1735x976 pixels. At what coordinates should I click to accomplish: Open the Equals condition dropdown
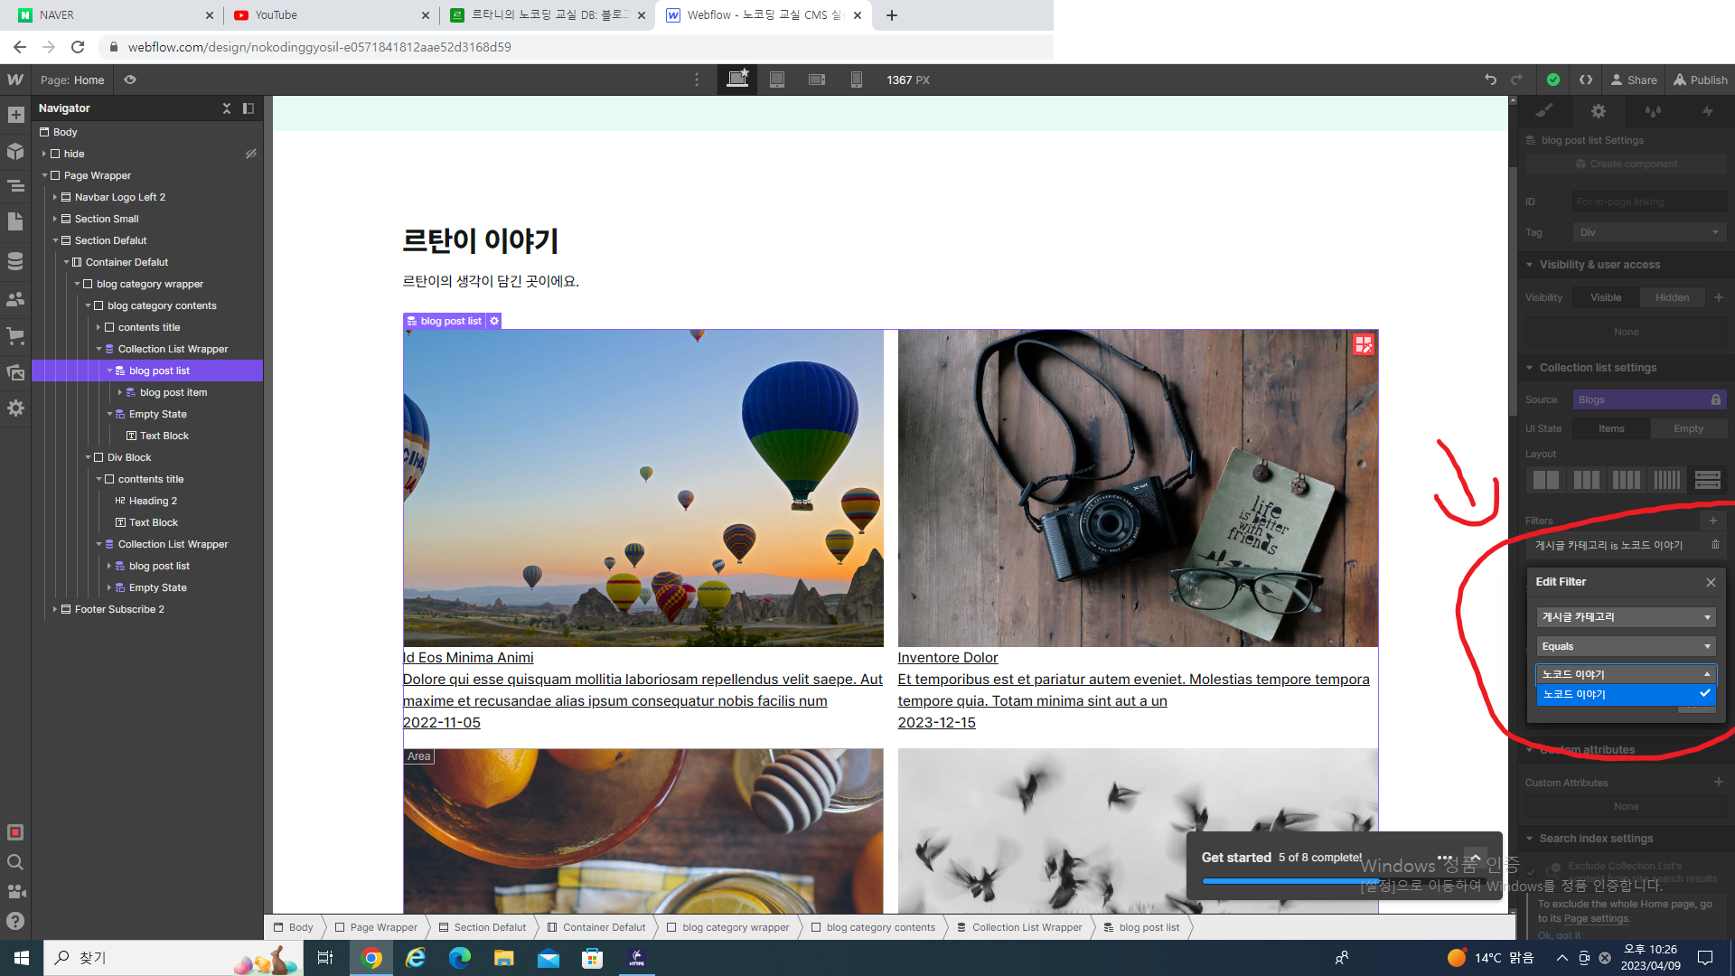tap(1626, 646)
